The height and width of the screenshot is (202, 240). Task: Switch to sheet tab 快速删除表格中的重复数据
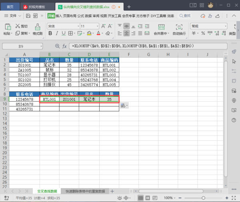tap(85, 191)
